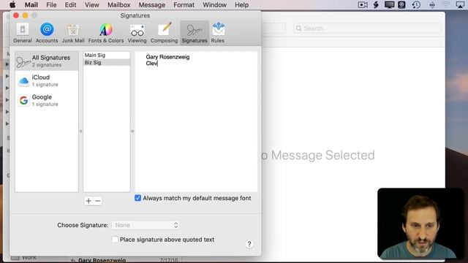
Task: Open the Accounts preferences pane
Action: (47, 33)
